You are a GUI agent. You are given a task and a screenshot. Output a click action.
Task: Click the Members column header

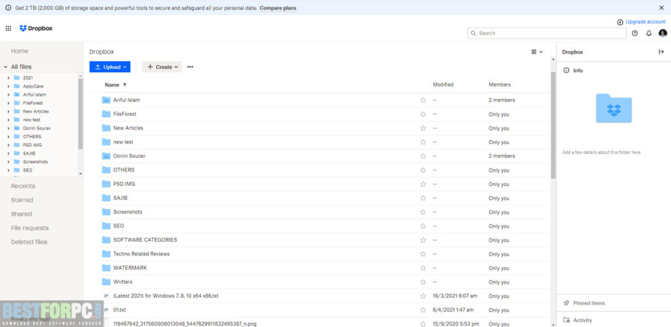point(499,85)
